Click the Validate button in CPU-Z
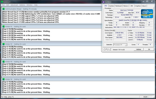The height and width of the screenshot is (99, 156). (x=139, y=49)
